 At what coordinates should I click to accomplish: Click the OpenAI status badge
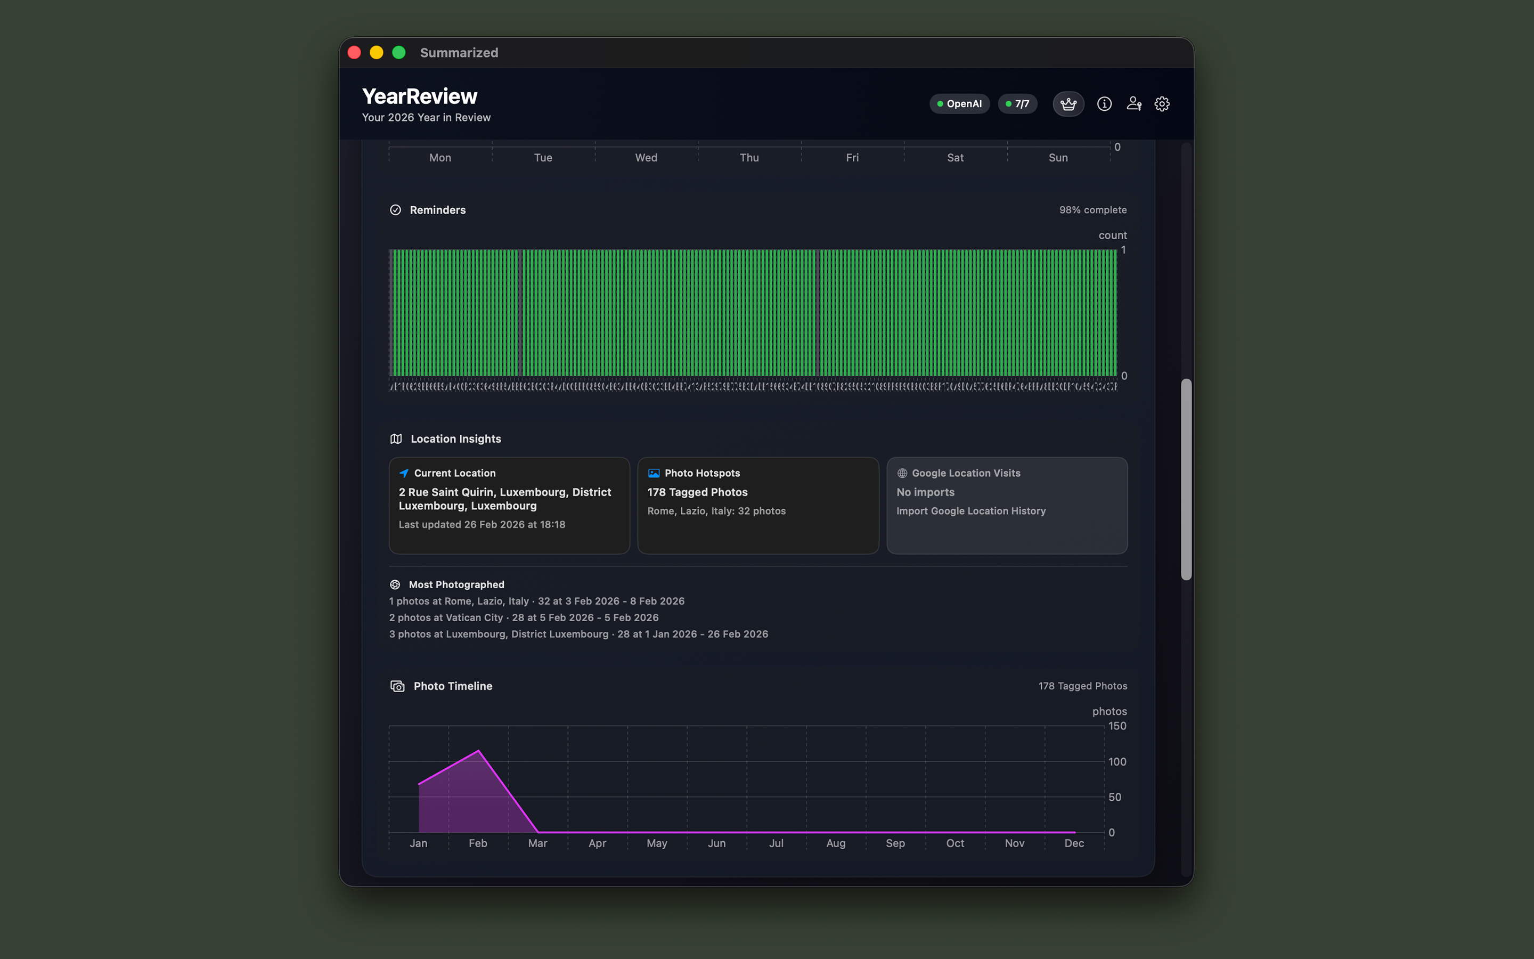[x=959, y=104]
